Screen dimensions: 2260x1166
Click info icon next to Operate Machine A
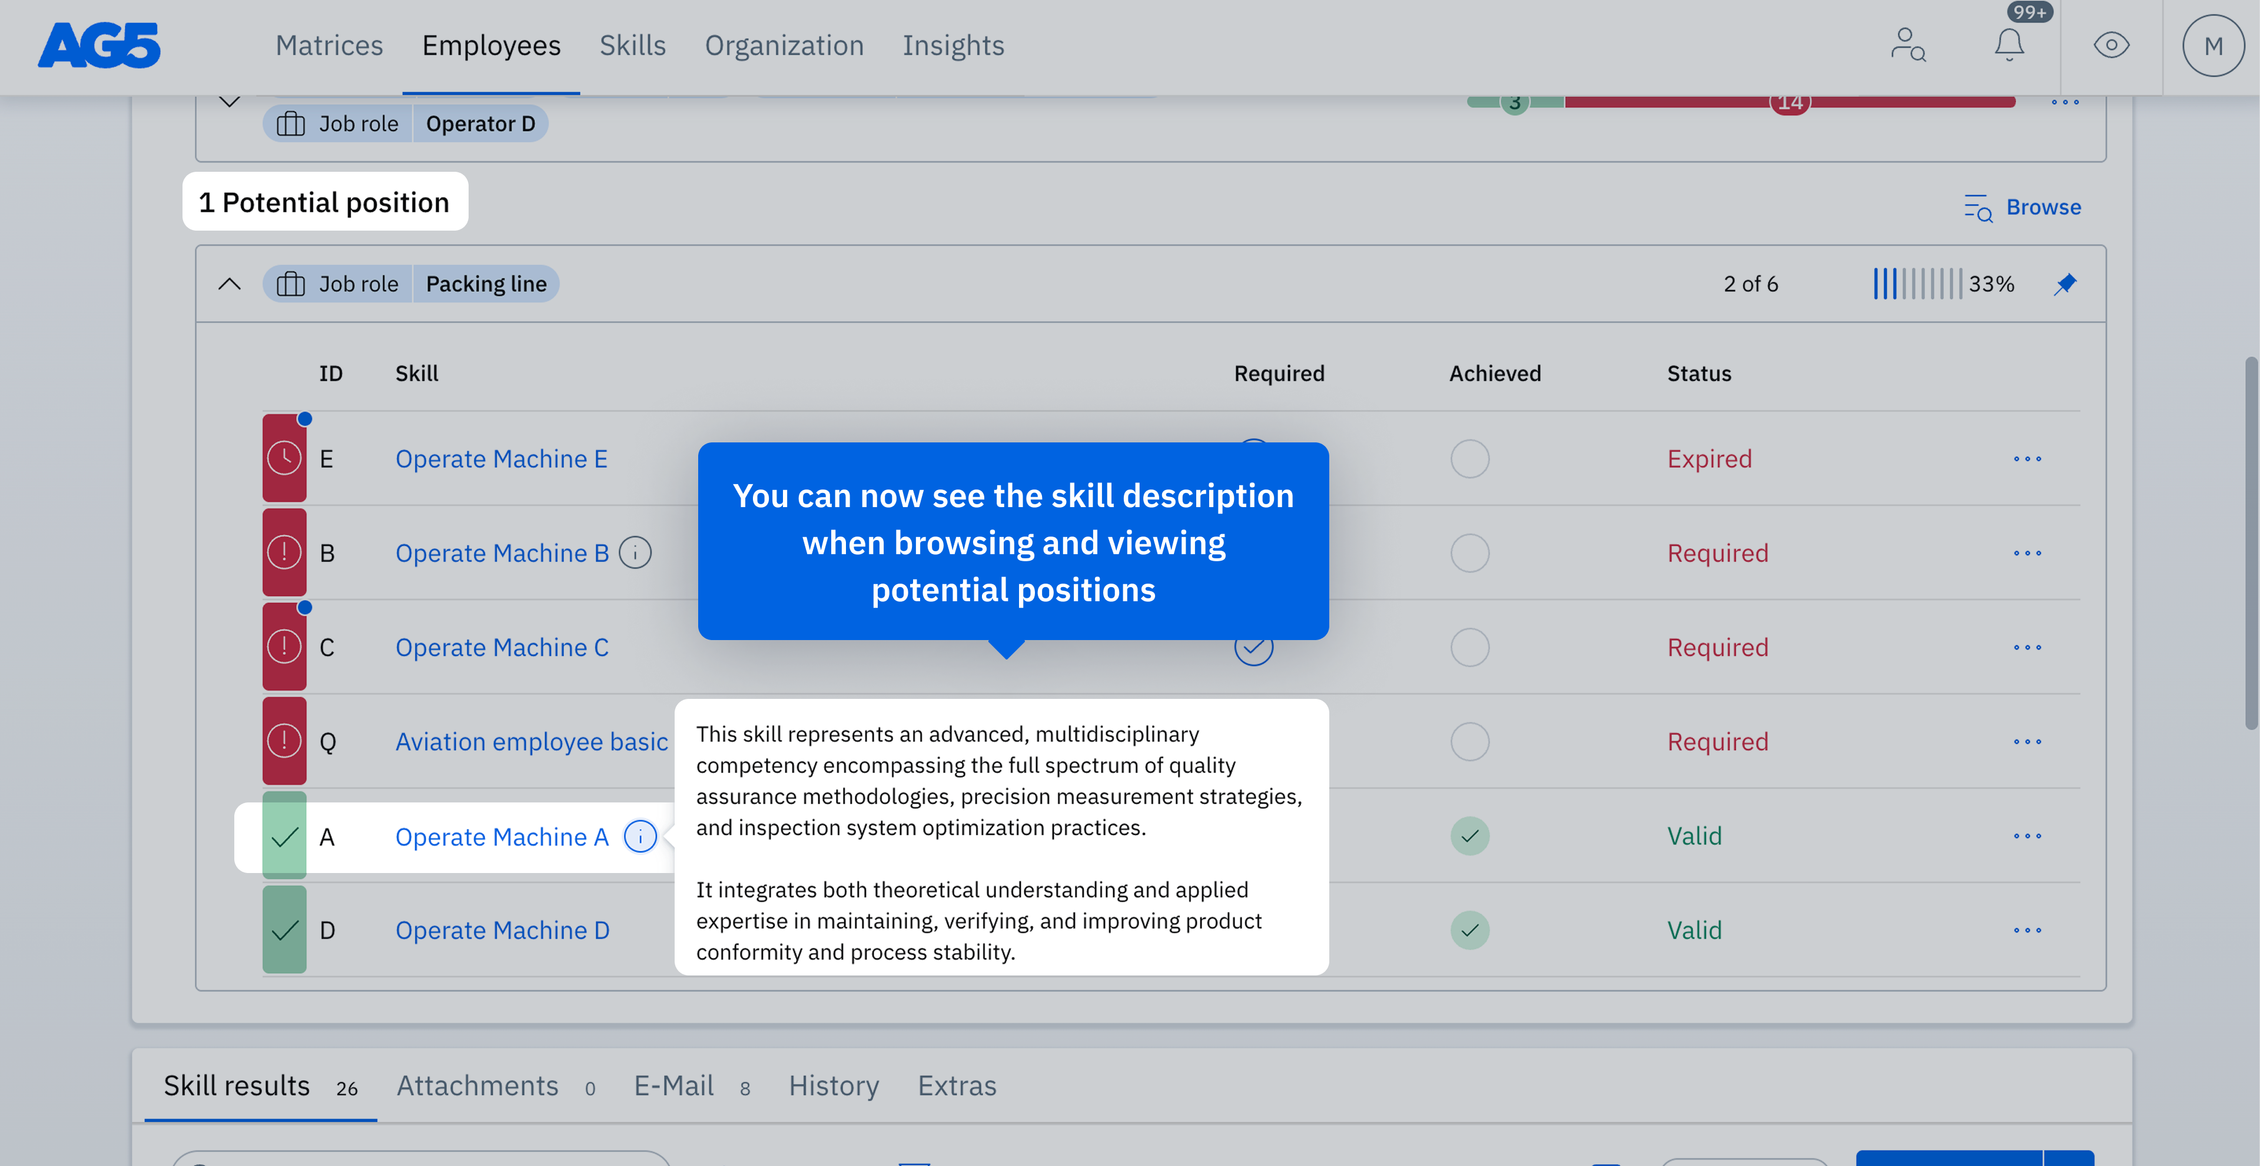click(x=639, y=837)
